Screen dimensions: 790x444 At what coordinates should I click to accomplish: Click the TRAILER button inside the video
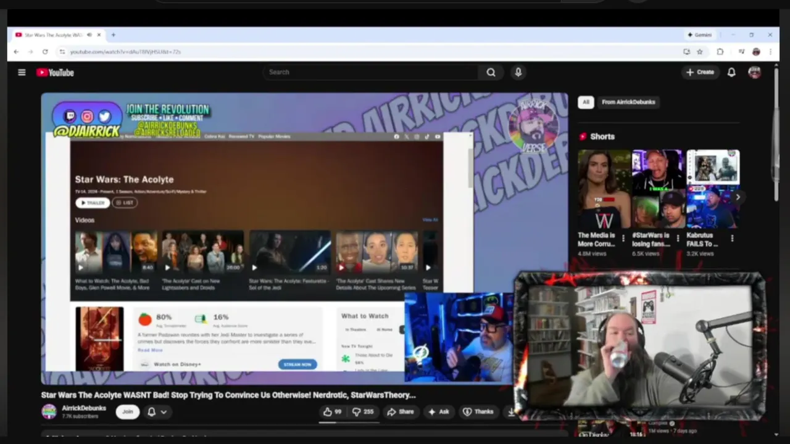point(93,203)
